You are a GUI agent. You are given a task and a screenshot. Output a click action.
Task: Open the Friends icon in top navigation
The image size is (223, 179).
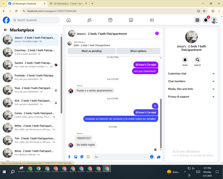[x=89, y=20]
